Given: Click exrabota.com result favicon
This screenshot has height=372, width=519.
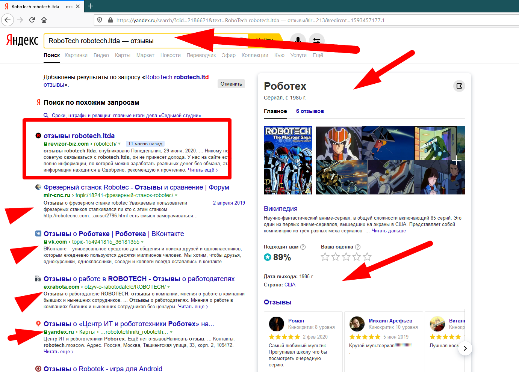Looking at the screenshot, I should click(x=38, y=279).
